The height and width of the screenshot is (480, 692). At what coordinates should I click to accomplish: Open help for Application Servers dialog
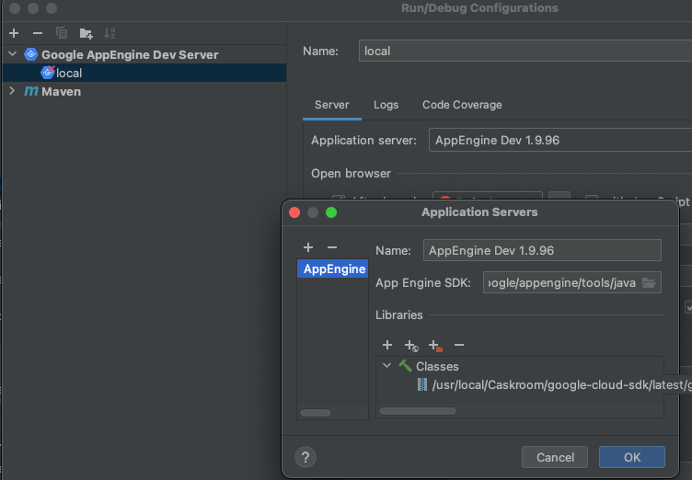306,457
